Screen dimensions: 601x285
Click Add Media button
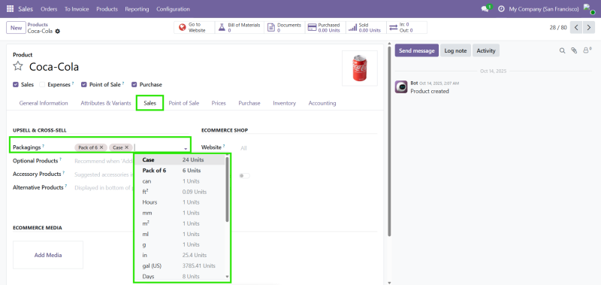tap(48, 255)
